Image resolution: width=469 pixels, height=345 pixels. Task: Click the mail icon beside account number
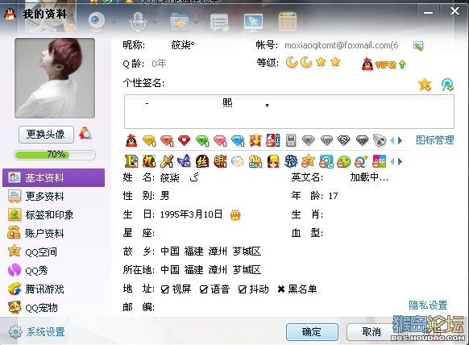pos(418,45)
